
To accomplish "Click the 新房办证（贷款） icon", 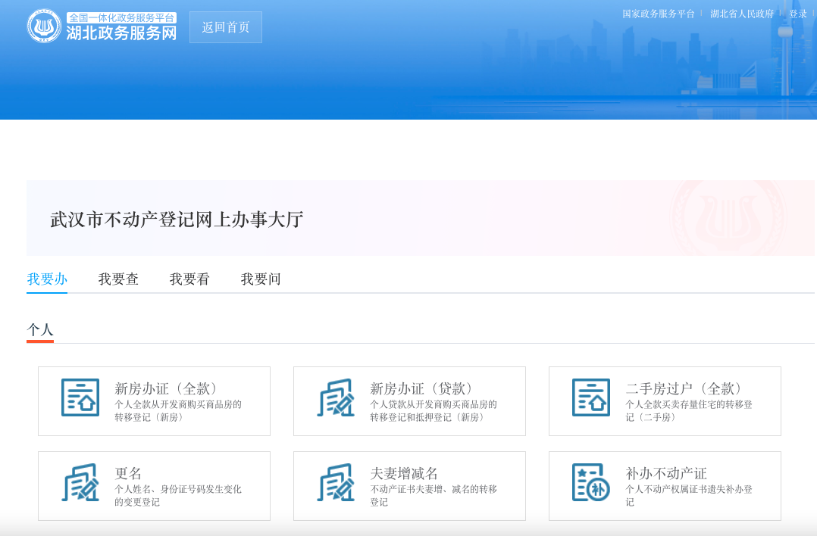I will 336,397.
